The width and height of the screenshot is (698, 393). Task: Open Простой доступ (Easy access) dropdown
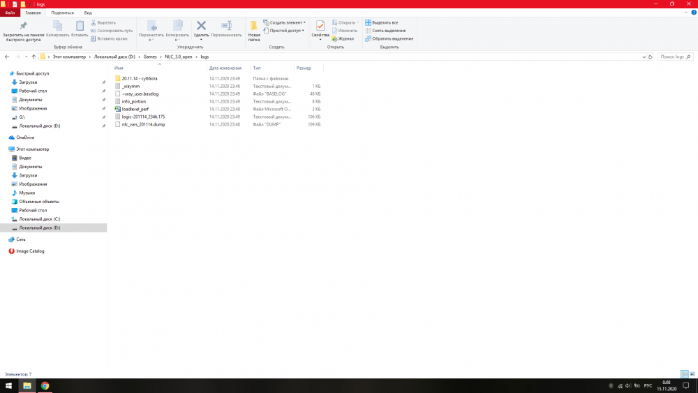(284, 31)
